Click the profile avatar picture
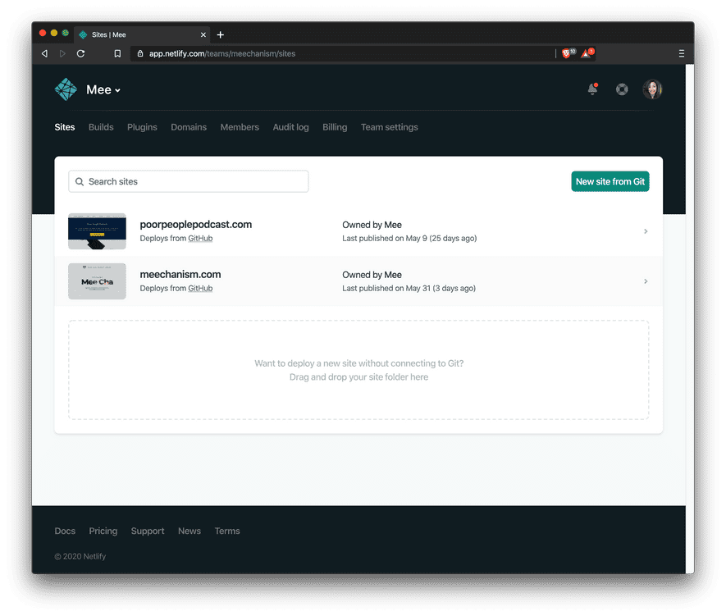 652,89
